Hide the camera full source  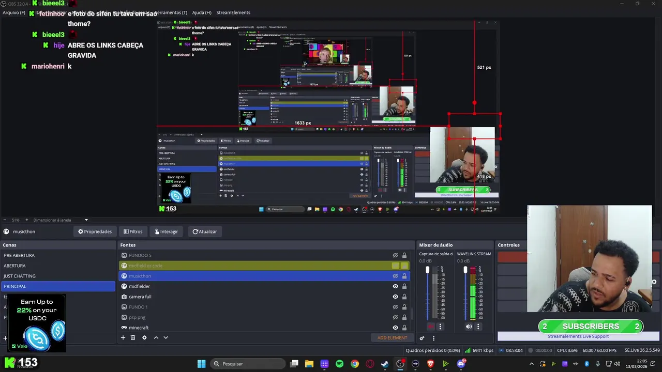pos(395,297)
